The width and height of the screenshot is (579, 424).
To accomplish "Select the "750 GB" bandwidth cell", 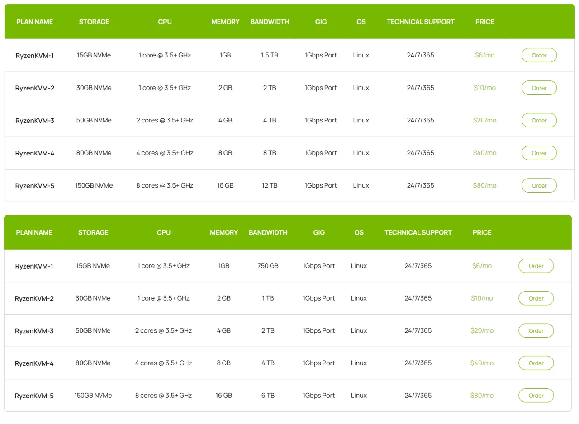I will click(268, 266).
